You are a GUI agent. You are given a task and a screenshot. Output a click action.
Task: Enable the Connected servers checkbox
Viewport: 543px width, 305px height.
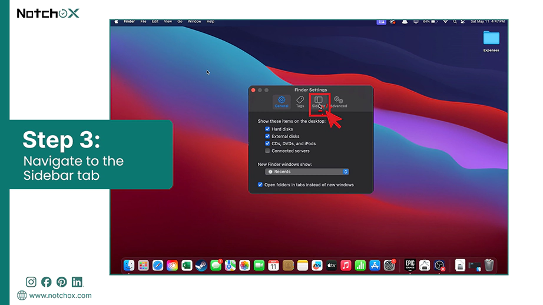click(x=267, y=150)
